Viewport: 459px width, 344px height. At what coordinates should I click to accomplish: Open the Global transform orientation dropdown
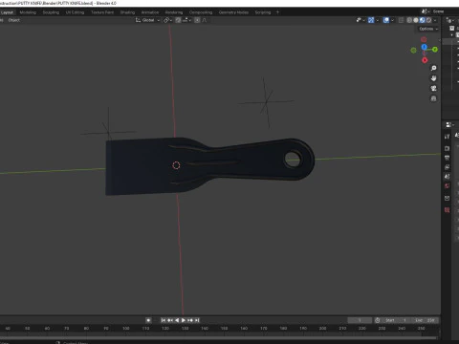pyautogui.click(x=147, y=20)
